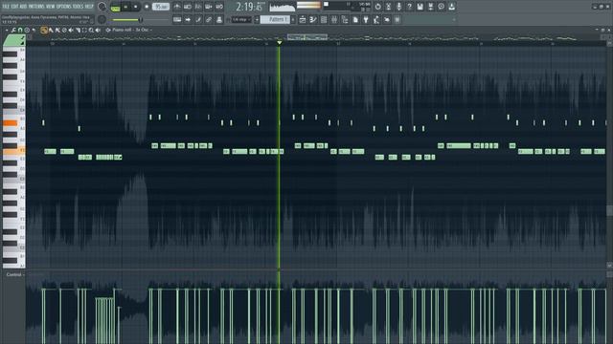
Task: Open the plugin picker plug icon
Action: (366, 19)
